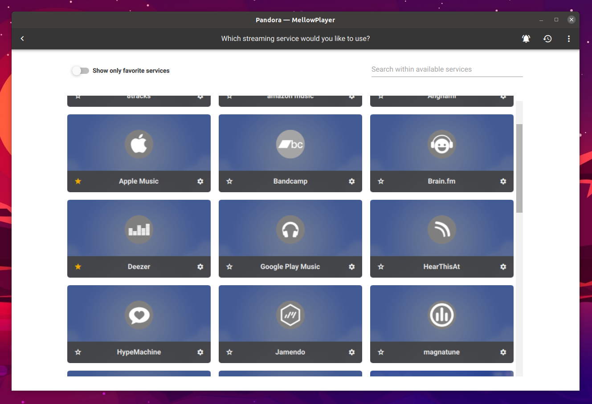Click the Deezer label
This screenshot has width=592, height=404.
139,267
